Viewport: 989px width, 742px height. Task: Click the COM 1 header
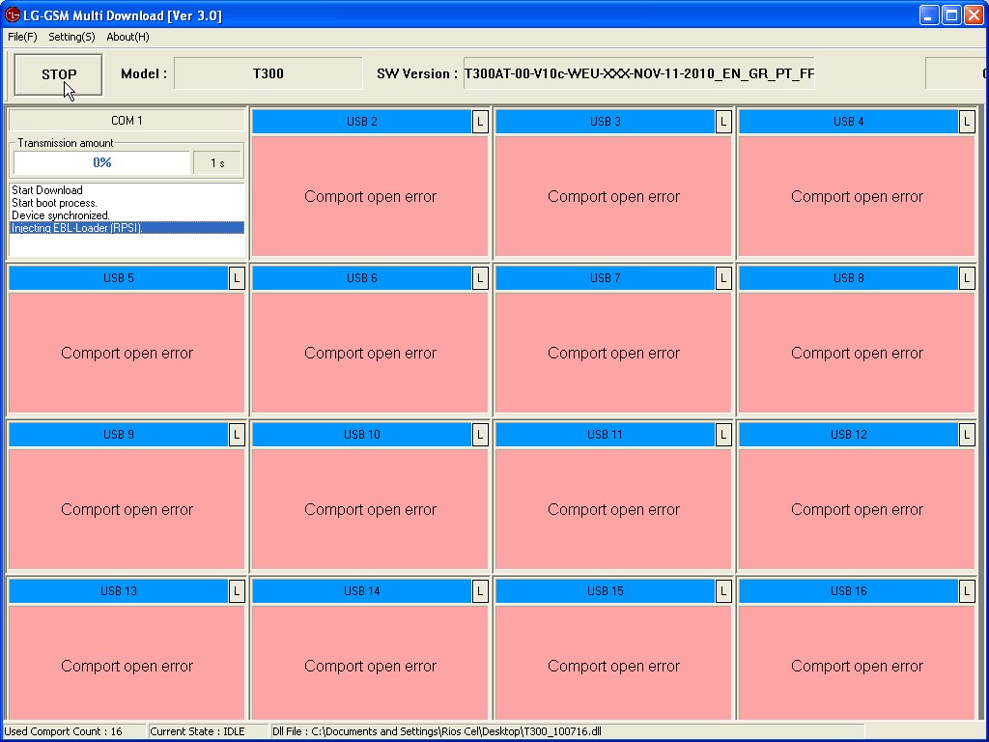pos(127,121)
